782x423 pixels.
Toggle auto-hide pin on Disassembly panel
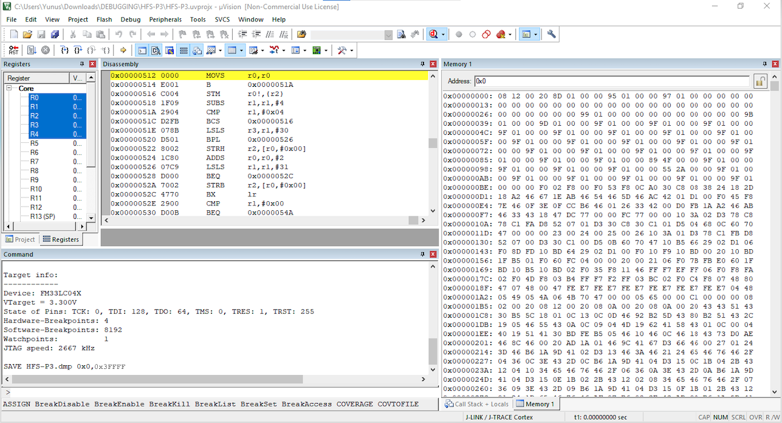coord(423,64)
